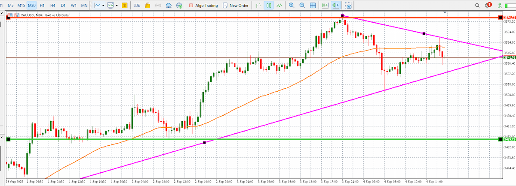The height and width of the screenshot is (186, 516).
Task: Open the dollar sign trading icon
Action: (124, 6)
